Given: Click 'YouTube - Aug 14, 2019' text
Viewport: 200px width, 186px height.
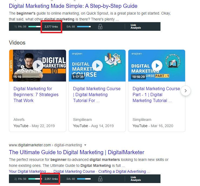Looking at the screenshot, I should [93, 126].
